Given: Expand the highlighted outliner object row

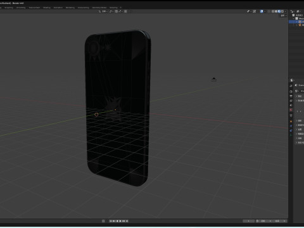Looking at the screenshot, I should click(296, 22).
